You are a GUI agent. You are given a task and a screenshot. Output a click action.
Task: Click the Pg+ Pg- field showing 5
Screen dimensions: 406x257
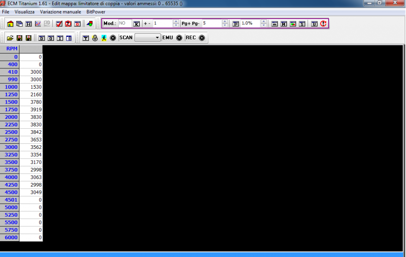pos(212,23)
